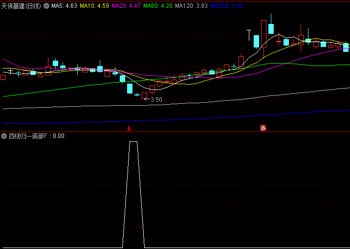350x249 pixels.
Task: Click the red 涨 marker icon
Action: (263, 128)
